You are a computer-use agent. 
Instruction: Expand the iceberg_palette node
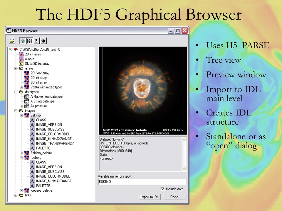coord(21,190)
